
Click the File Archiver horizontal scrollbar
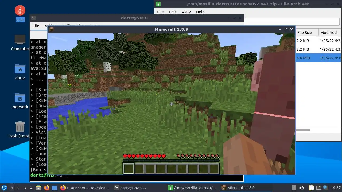click(302, 130)
